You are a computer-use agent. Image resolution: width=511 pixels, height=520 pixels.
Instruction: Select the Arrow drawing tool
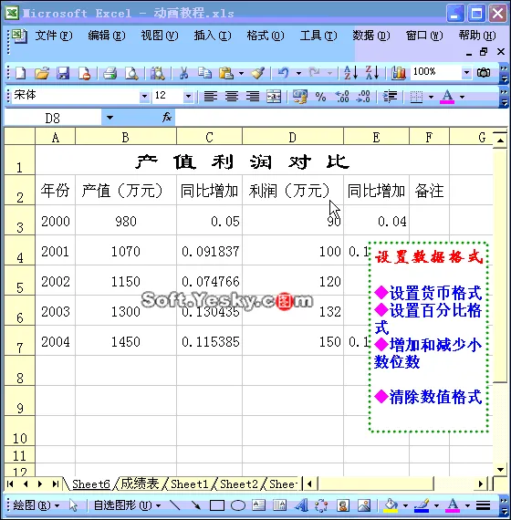tap(196, 505)
